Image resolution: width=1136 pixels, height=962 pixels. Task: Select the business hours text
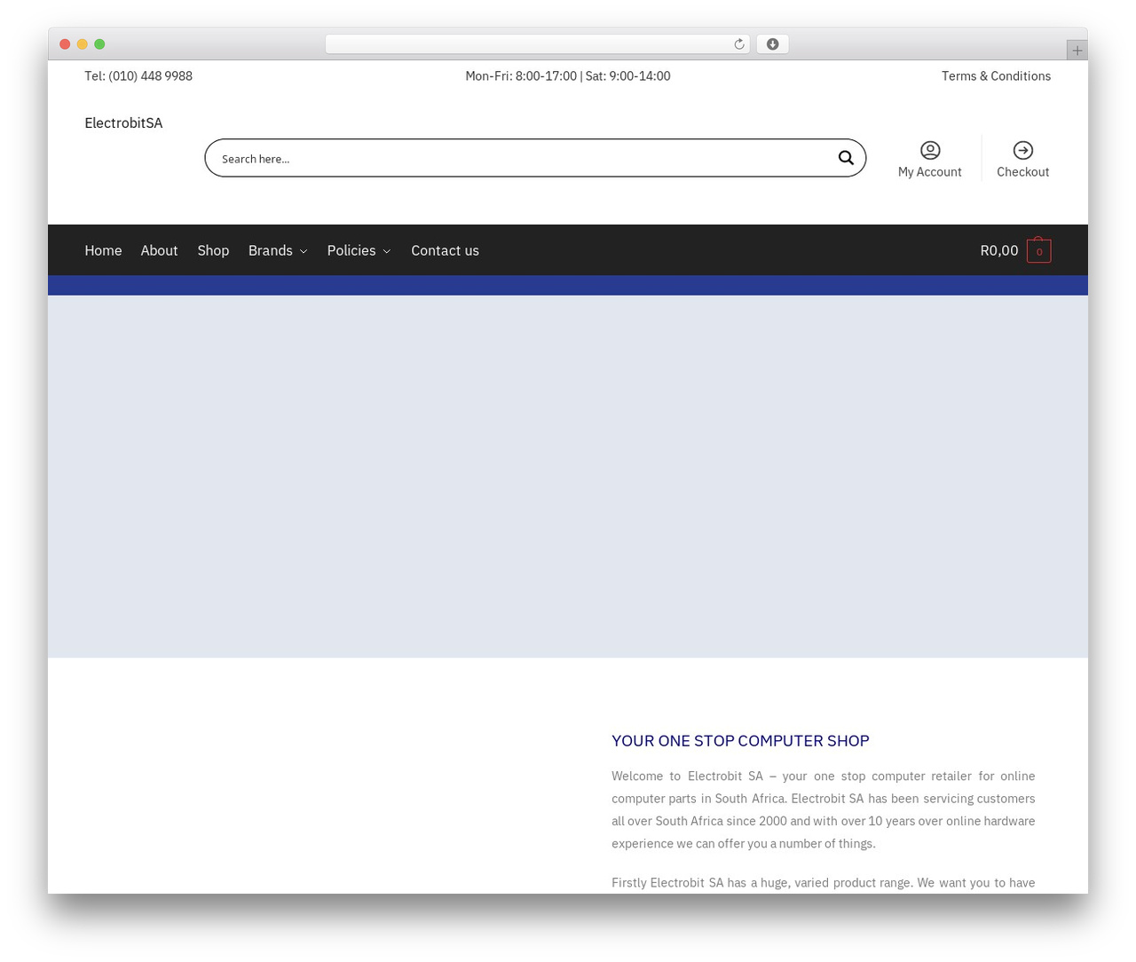[568, 76]
